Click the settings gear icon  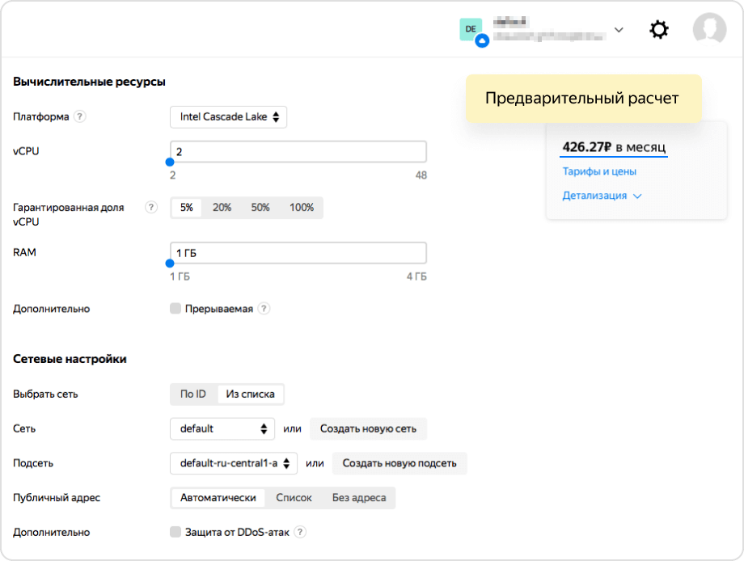659,30
